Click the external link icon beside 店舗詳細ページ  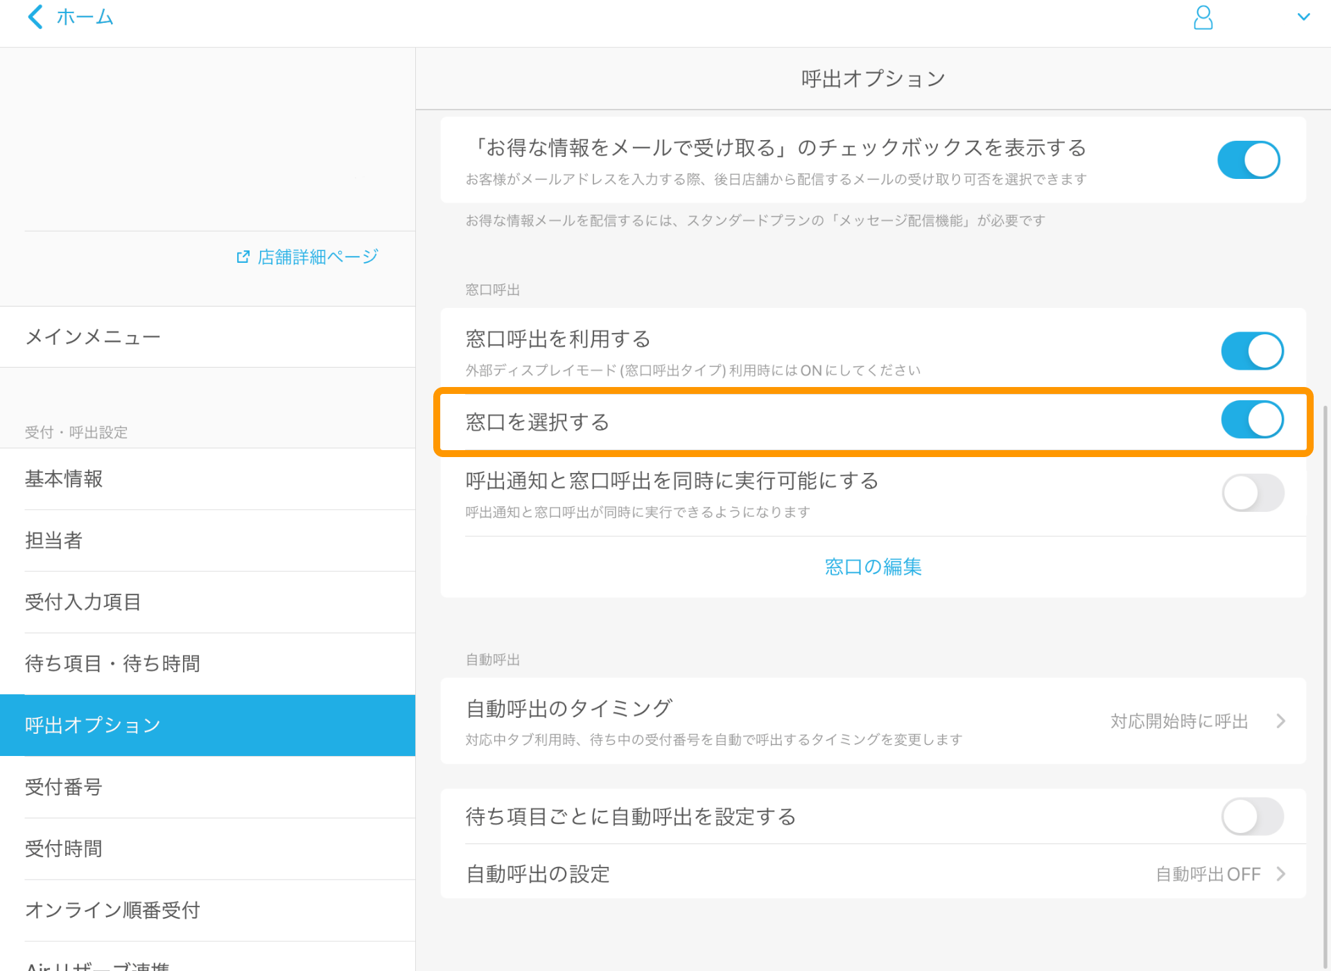click(x=243, y=257)
